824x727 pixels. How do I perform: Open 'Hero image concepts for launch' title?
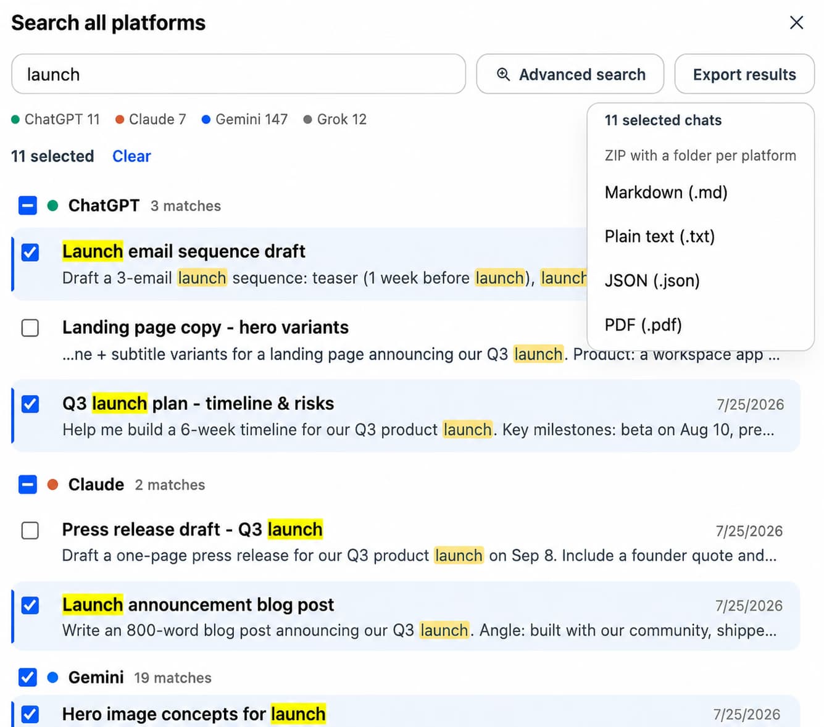[x=194, y=714]
